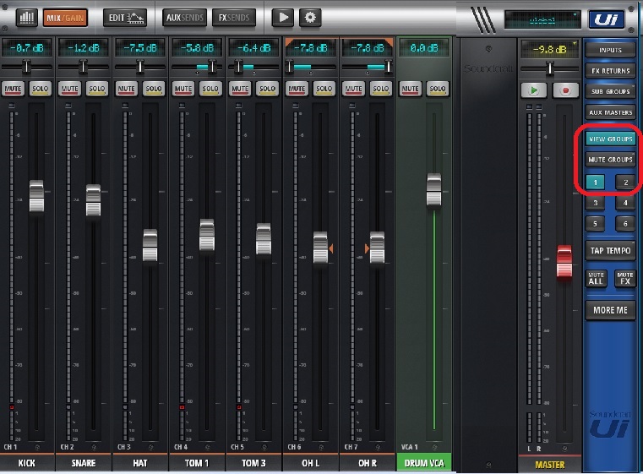Open MORE ME

pyautogui.click(x=610, y=310)
